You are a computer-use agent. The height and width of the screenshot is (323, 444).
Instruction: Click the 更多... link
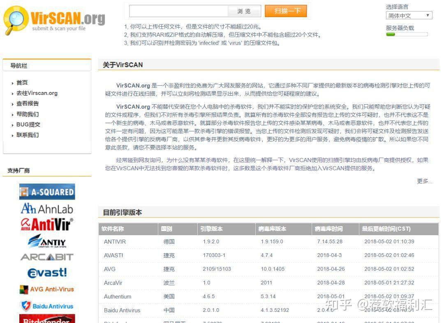(424, 181)
